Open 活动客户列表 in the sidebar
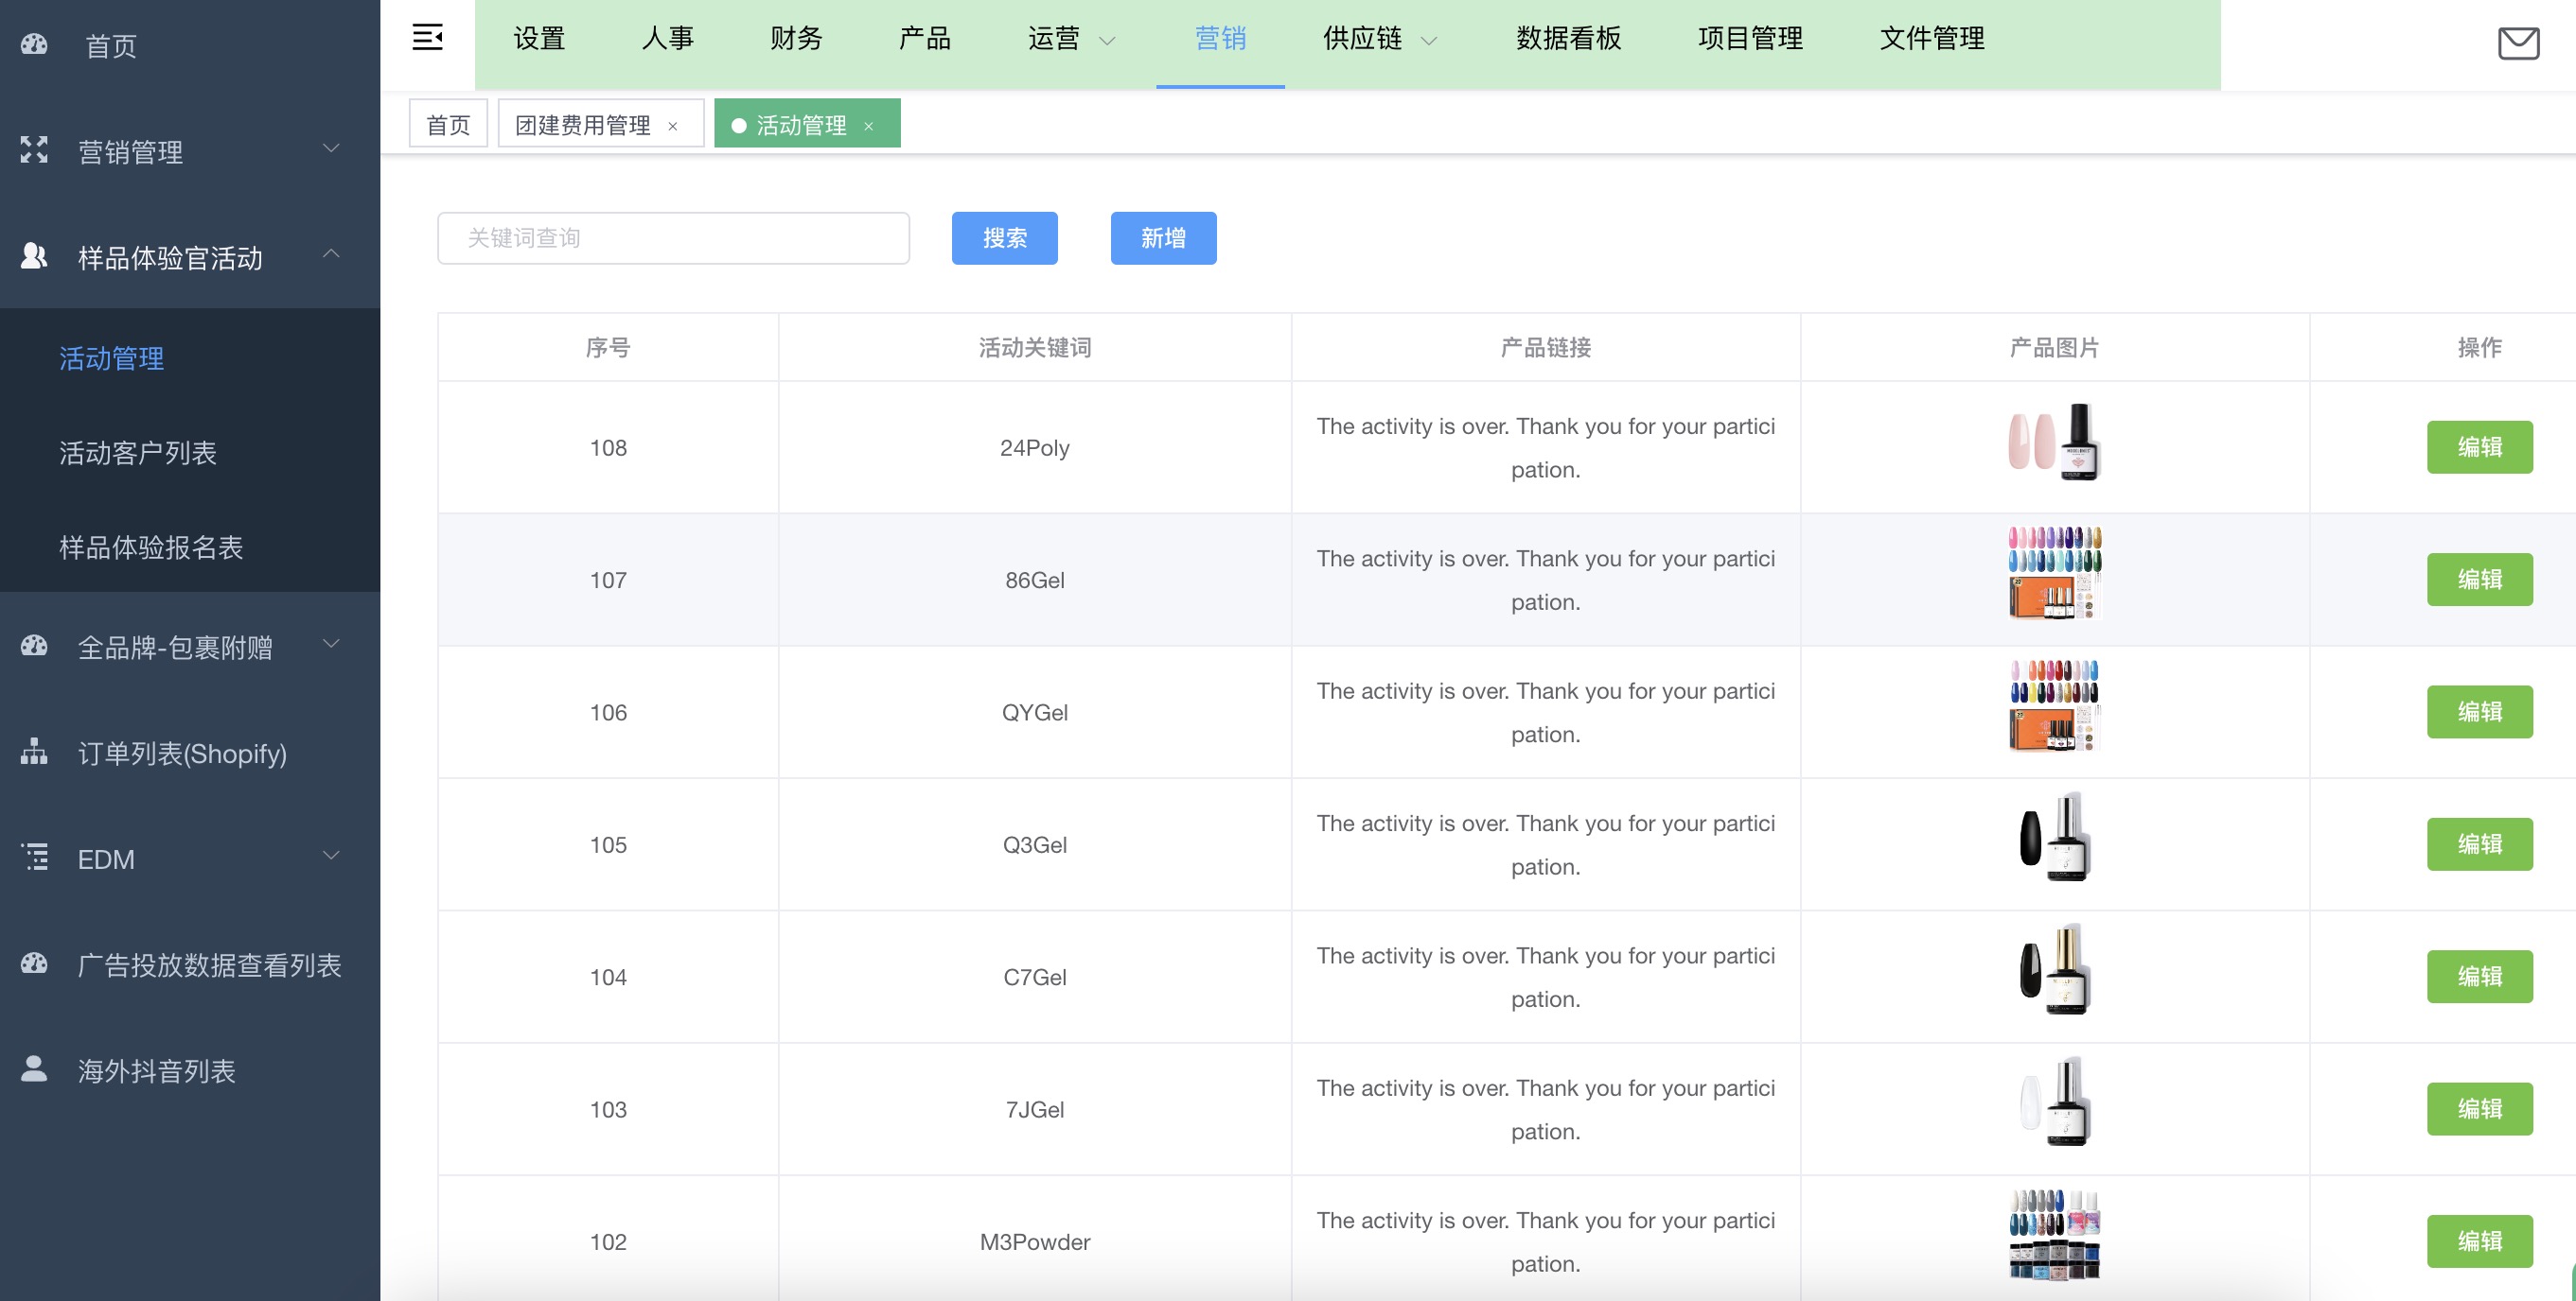2576x1301 pixels. [x=190, y=453]
